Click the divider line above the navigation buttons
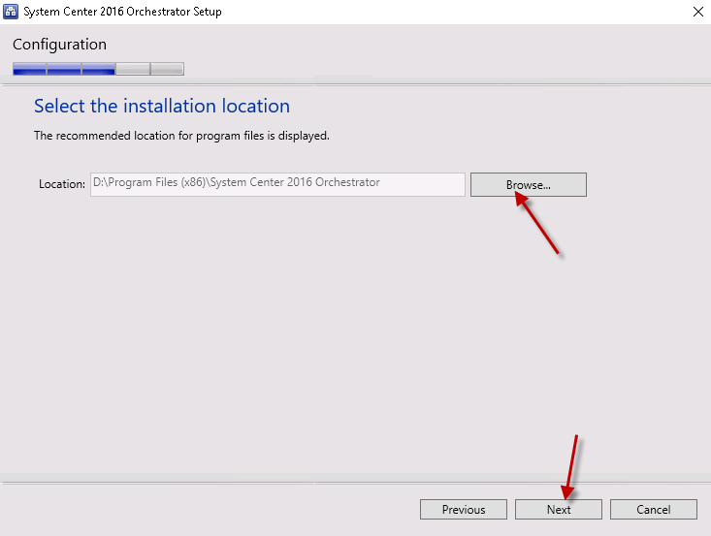The width and height of the screenshot is (711, 536). [355, 481]
